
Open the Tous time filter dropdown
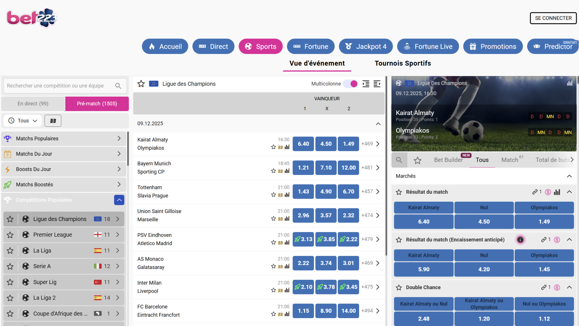(x=22, y=120)
